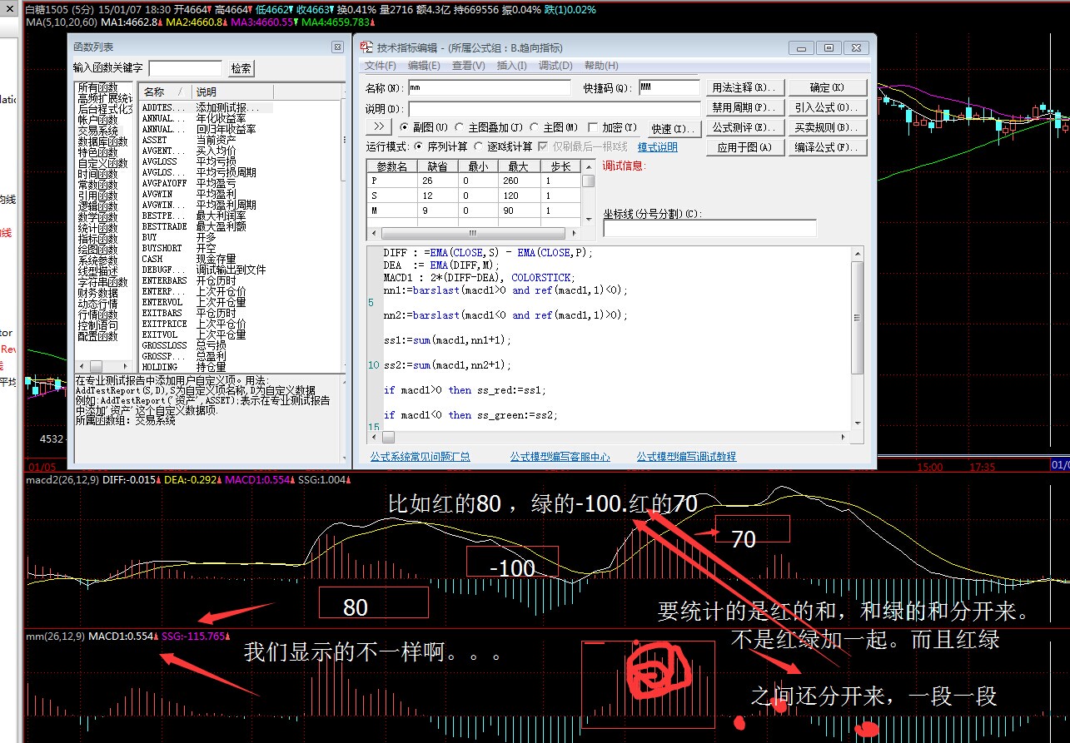
Task: Click the 用法注释(R) button
Action: (745, 87)
